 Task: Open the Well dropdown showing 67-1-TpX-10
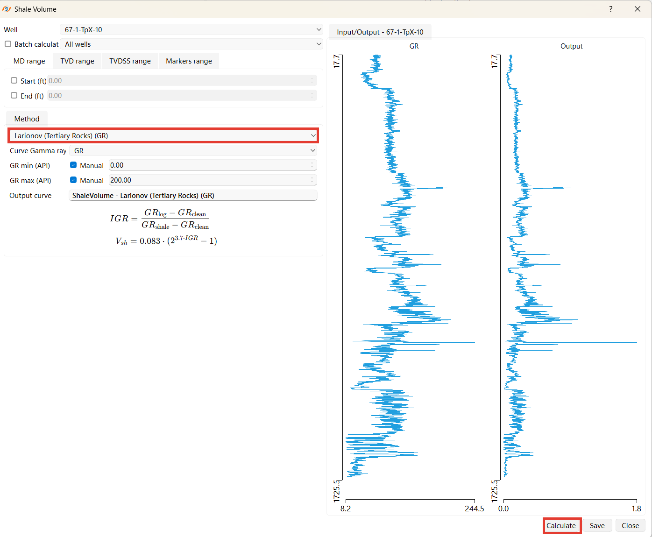click(191, 29)
